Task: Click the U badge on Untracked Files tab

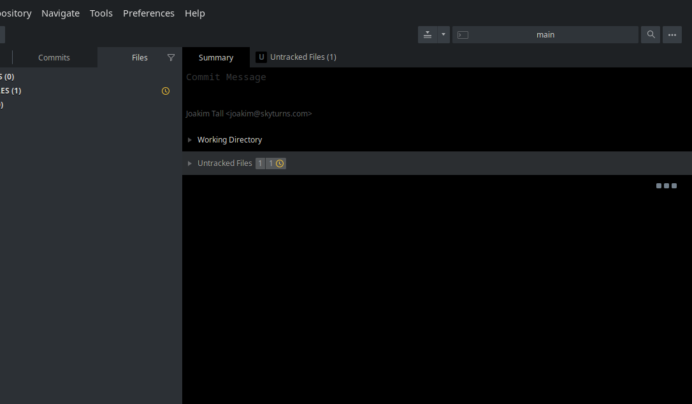Action: tap(261, 57)
